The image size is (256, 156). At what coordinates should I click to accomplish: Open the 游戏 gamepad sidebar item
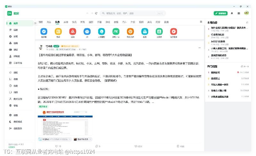pyautogui.click(x=19, y=50)
